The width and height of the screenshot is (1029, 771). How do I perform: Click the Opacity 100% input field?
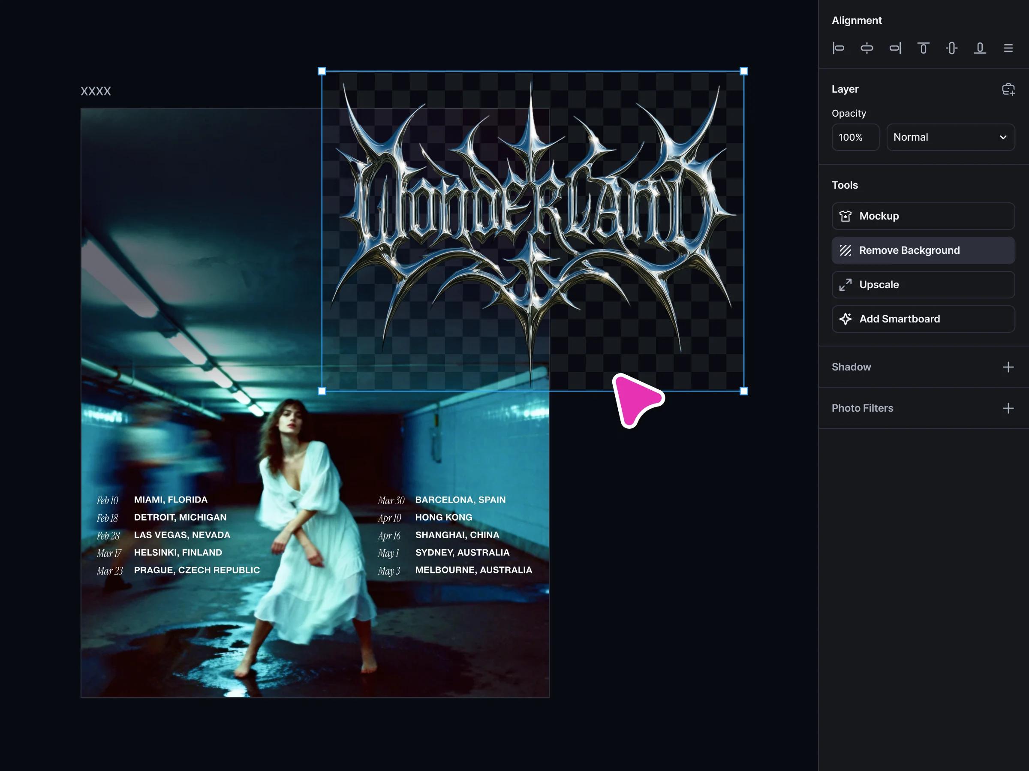(855, 137)
